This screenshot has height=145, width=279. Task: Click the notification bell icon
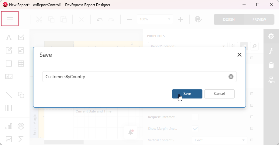[131, 132]
